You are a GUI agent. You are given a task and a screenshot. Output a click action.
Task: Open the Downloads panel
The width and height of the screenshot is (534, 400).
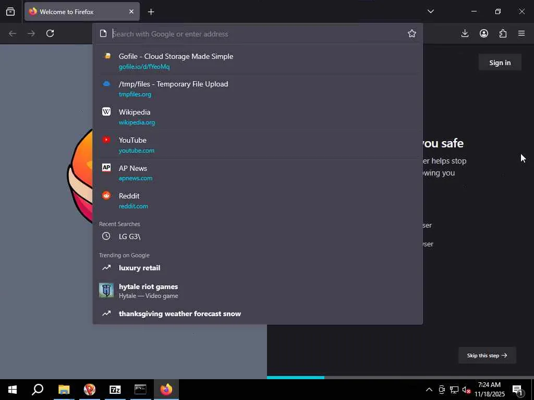coord(465,33)
